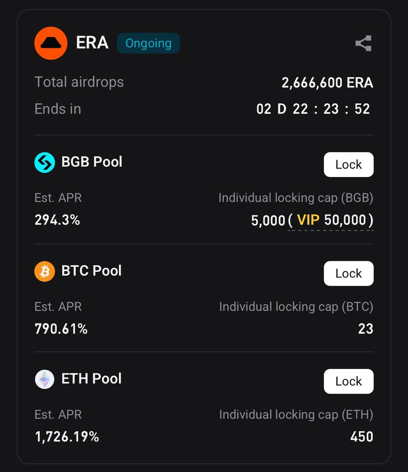Tap the 1,726.19% Est. APR value

[x=67, y=437]
